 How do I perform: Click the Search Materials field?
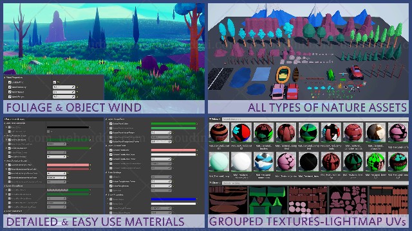pos(315,119)
